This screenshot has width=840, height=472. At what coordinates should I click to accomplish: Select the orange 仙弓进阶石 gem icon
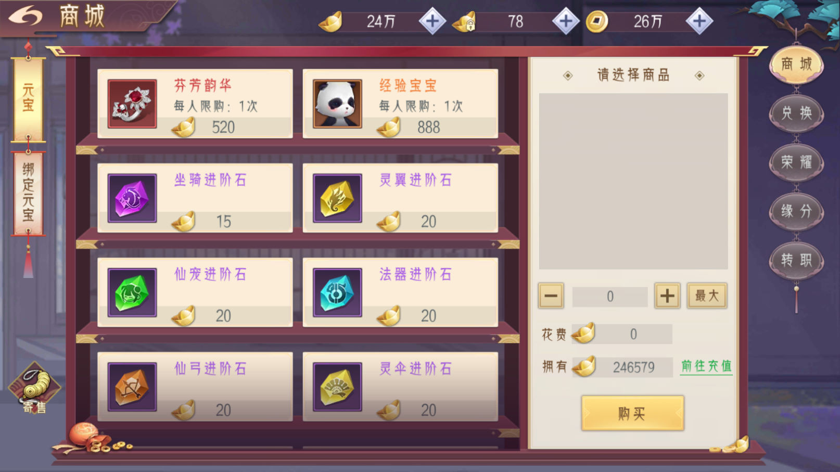132,387
